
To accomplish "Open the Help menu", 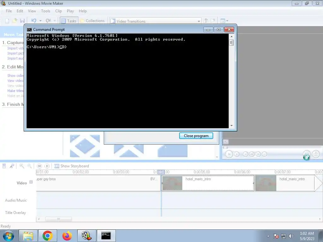I will tap(83, 11).
